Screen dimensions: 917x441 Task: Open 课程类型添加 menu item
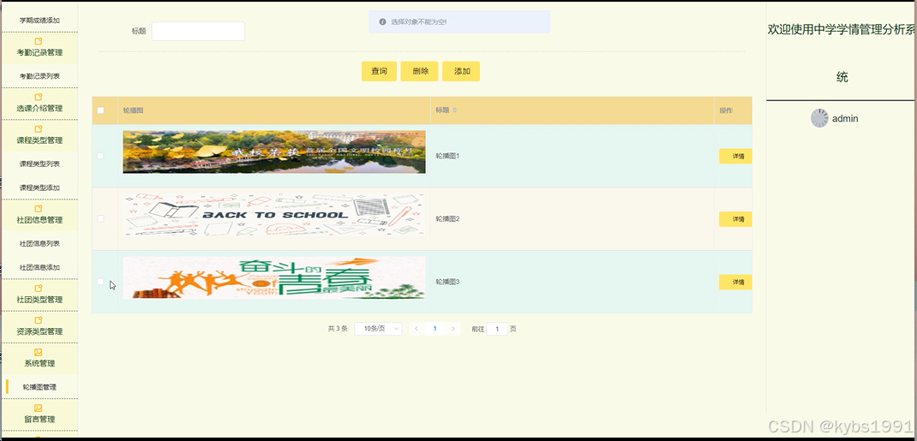[39, 188]
